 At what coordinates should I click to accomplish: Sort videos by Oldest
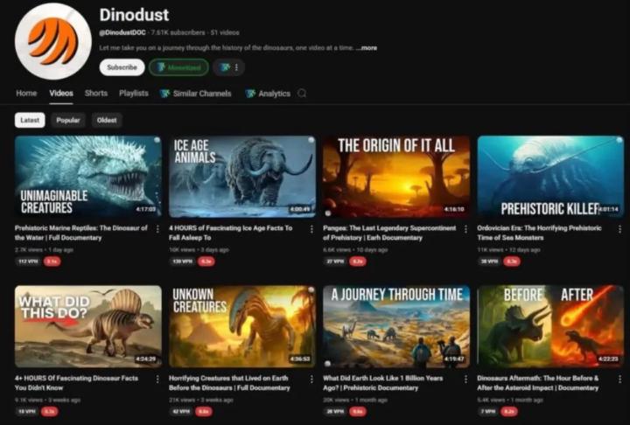tap(107, 120)
